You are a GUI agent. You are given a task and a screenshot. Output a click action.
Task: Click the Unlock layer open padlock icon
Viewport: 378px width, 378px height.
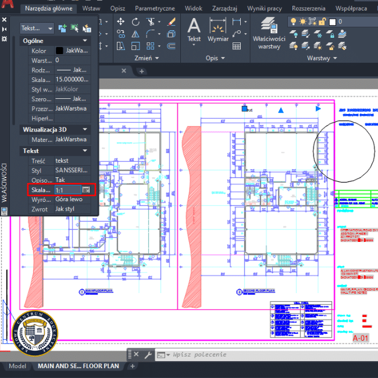tap(330, 46)
